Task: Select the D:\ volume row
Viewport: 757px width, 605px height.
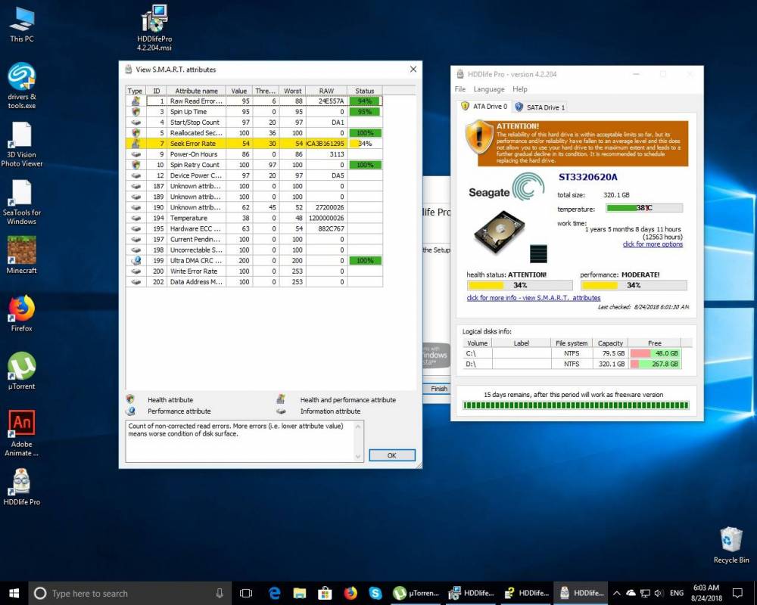Action: (x=572, y=364)
